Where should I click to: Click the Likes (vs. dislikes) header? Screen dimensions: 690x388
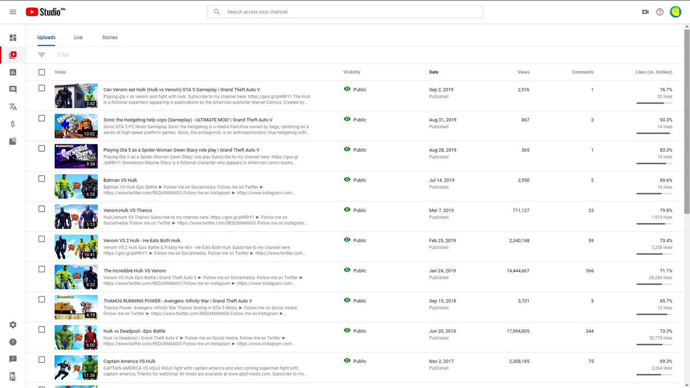pyautogui.click(x=654, y=72)
